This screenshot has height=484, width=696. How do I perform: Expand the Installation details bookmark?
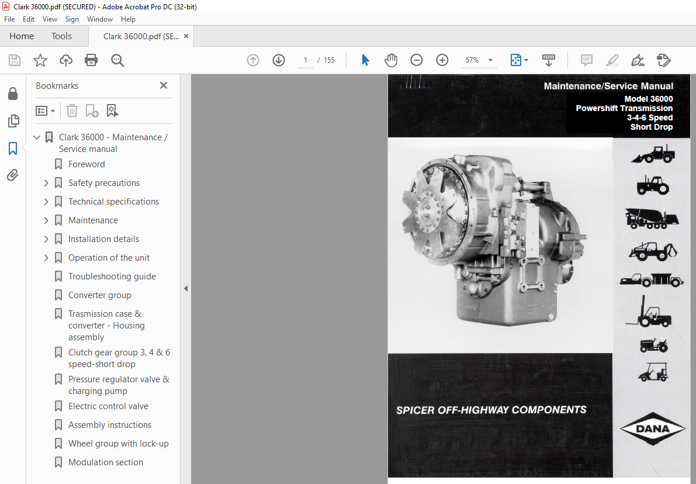[46, 239]
